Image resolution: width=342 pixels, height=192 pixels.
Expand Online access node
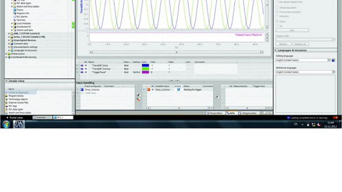pyautogui.click(x=6, y=54)
